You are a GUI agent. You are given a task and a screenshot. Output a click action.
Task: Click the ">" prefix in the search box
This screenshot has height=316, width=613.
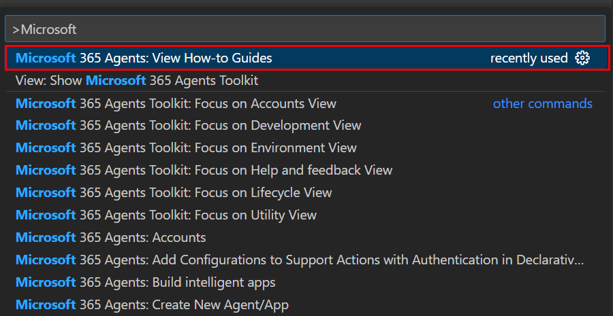tap(16, 29)
